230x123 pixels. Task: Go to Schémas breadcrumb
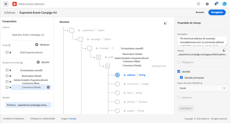click(10, 13)
